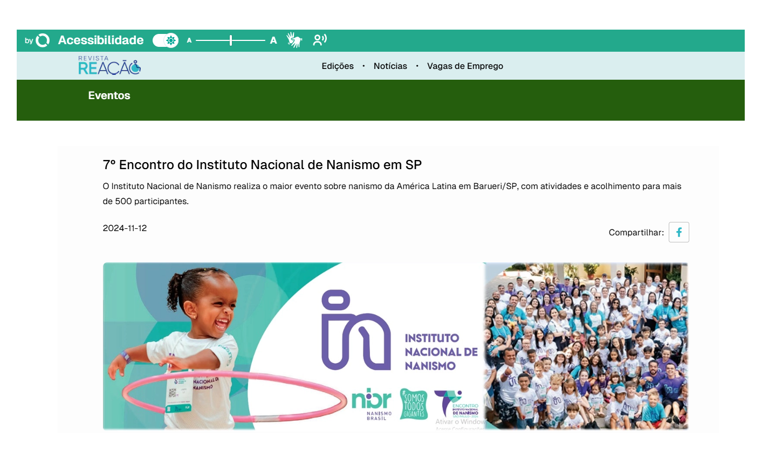This screenshot has width=762, height=453.
Task: Go to the Notícias section
Action: 390,66
